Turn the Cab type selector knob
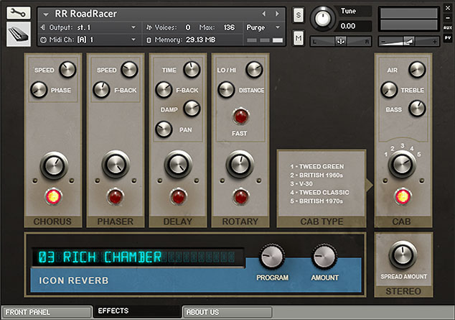This screenshot has height=320, width=455. (x=402, y=165)
